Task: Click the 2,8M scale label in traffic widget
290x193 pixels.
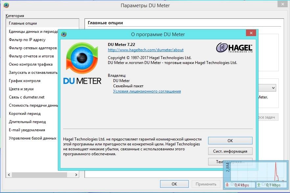Action: (x=228, y=167)
